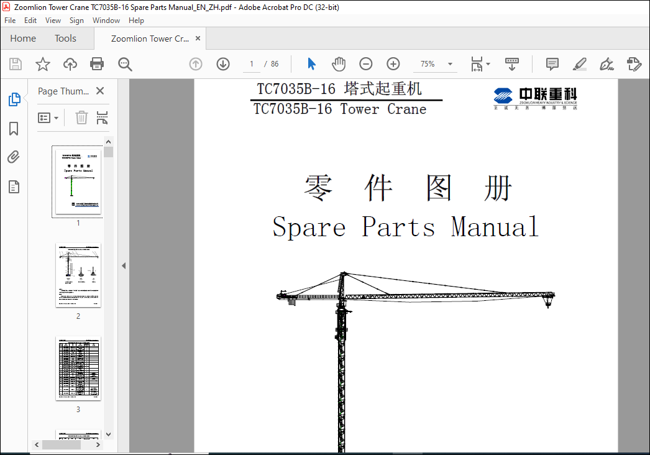Open the File menu
The image size is (650, 455).
pyautogui.click(x=10, y=21)
